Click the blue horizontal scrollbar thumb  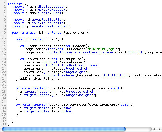pos(64,129)
